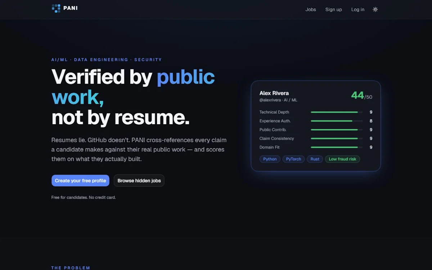This screenshot has height=270, width=432.
Task: Click the 44/50 total score
Action: pos(361,95)
